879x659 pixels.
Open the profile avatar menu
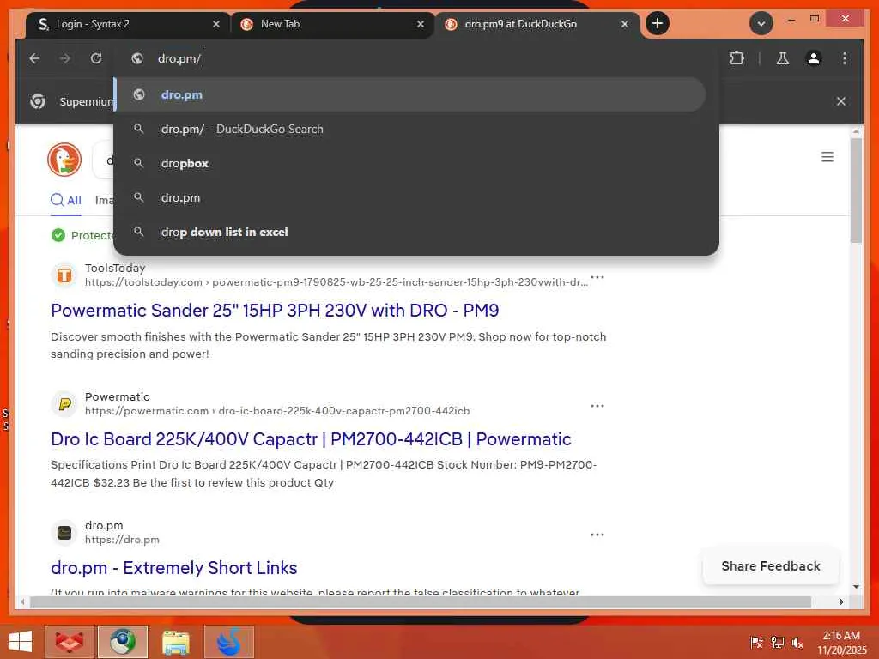(x=814, y=58)
